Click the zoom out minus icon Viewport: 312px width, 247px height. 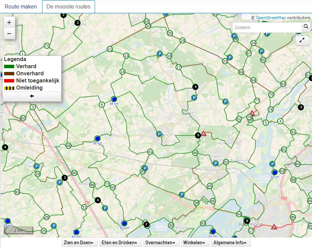(x=9, y=33)
